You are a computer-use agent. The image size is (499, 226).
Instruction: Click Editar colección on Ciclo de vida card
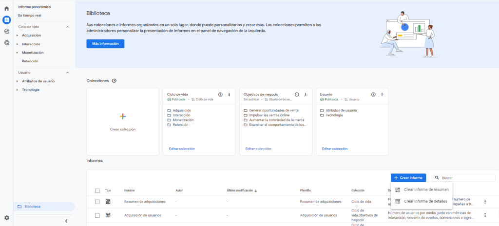pyautogui.click(x=181, y=149)
